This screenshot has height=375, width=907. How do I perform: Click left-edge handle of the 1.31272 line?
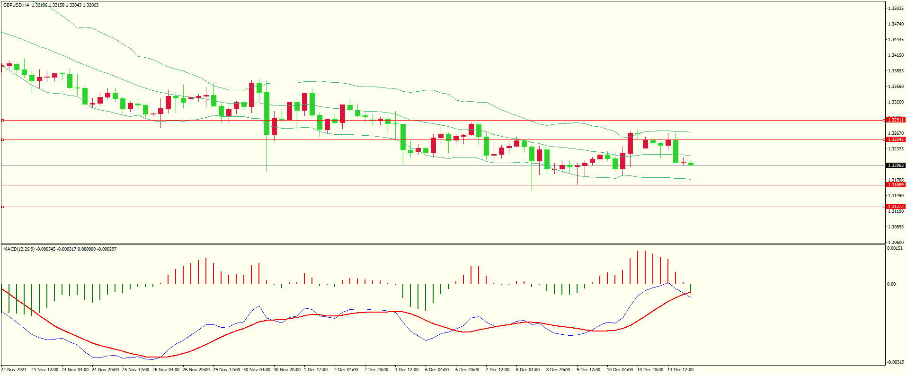coord(2,207)
